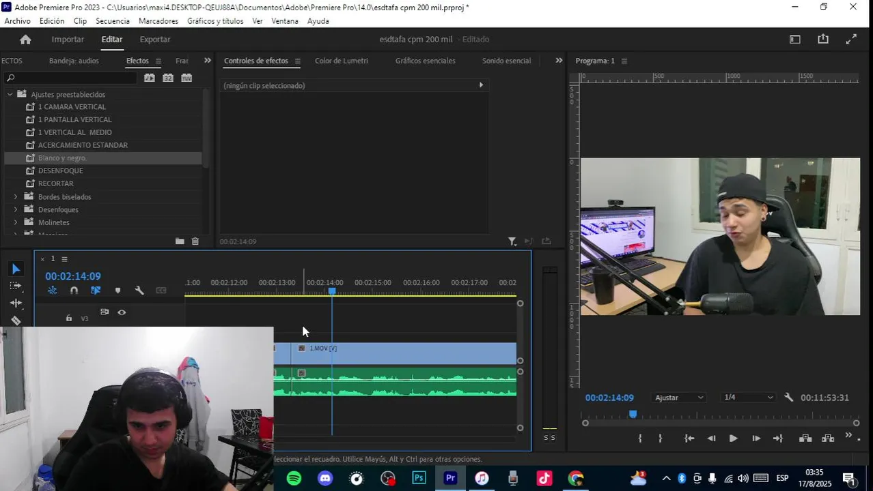Open Program monitor settings wrench
This screenshot has height=491, width=873.
(x=789, y=397)
